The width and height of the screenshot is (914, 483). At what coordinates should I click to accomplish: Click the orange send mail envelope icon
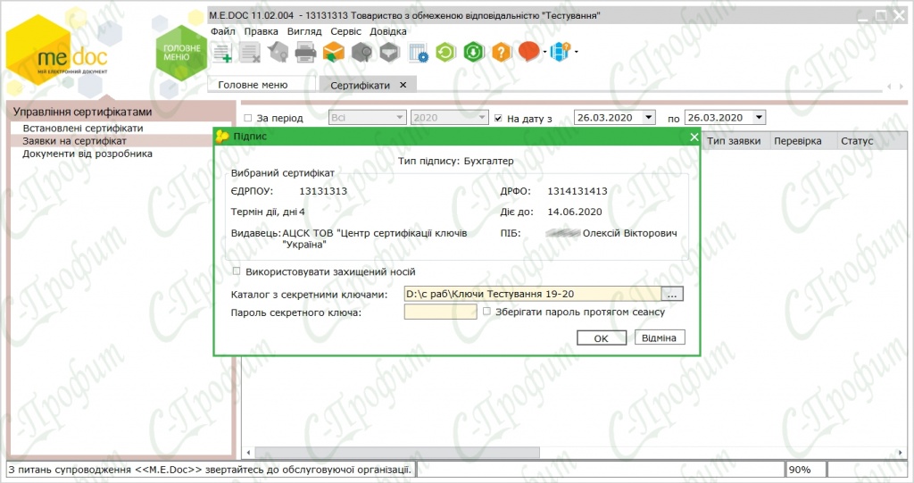[x=334, y=53]
